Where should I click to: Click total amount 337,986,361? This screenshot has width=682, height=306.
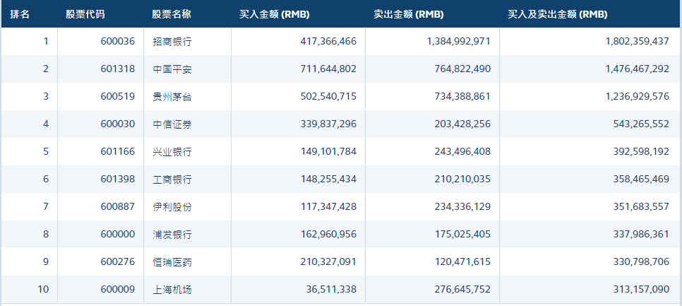[641, 234]
